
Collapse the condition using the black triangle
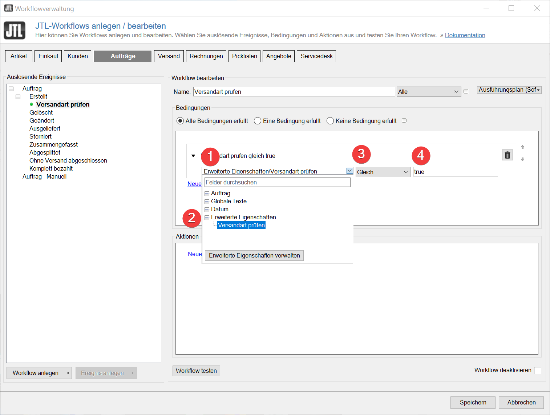(193, 156)
